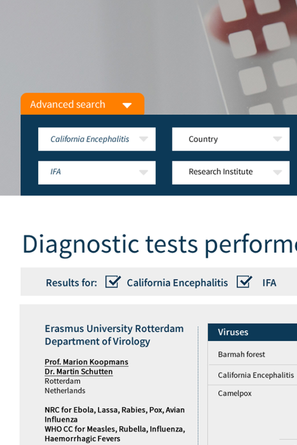Image resolution: width=297 pixels, height=445 pixels.
Task: Uncheck the IFA results checkbox
Action: (x=244, y=282)
